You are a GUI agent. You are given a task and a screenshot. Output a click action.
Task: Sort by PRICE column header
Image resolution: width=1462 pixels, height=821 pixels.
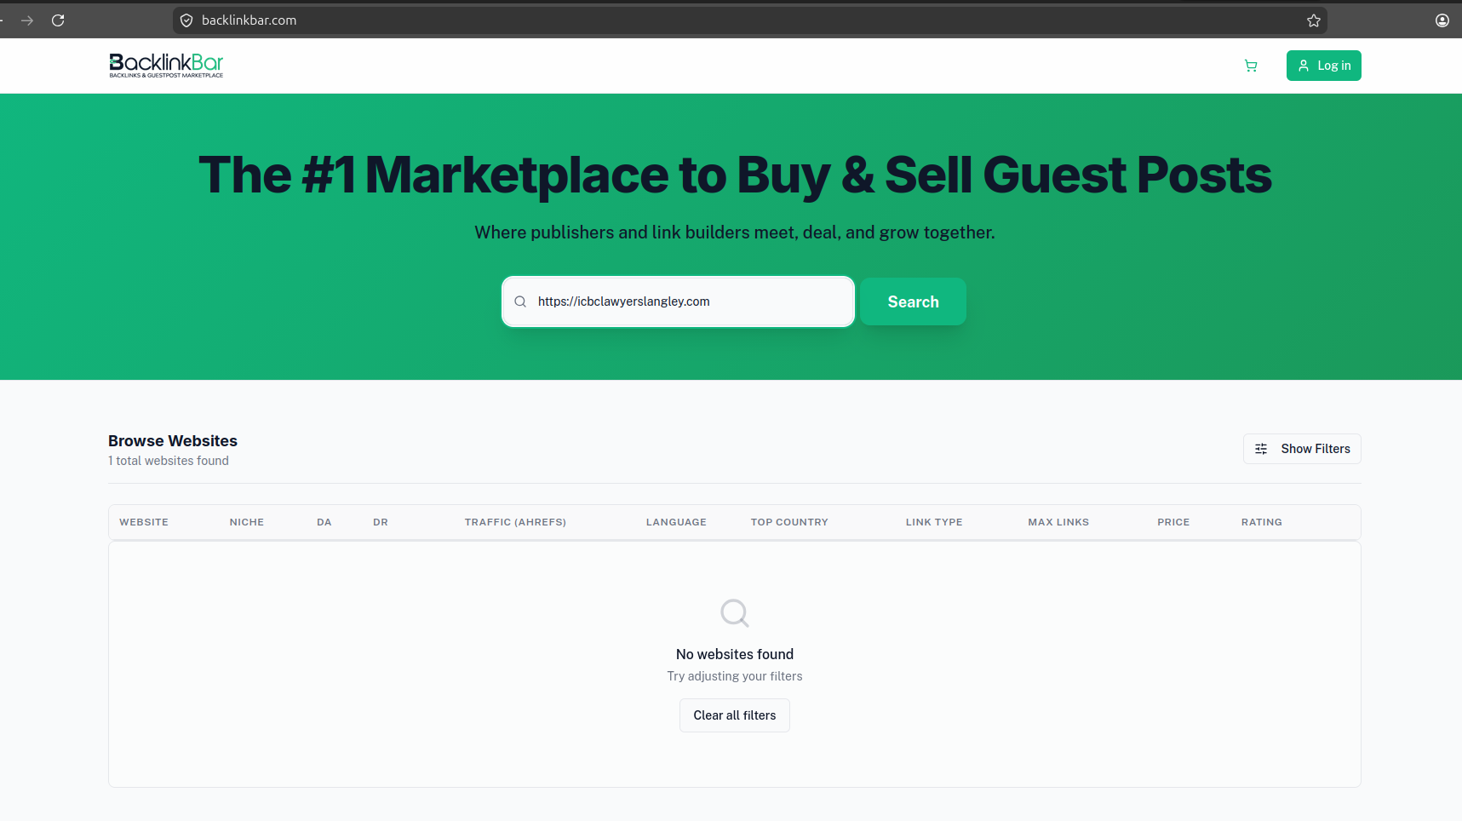(1173, 522)
